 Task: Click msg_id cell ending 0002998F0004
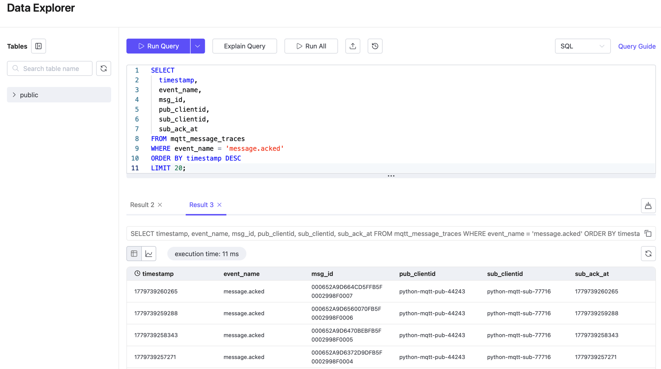pos(347,357)
